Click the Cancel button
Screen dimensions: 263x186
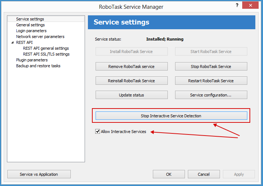point(204,174)
